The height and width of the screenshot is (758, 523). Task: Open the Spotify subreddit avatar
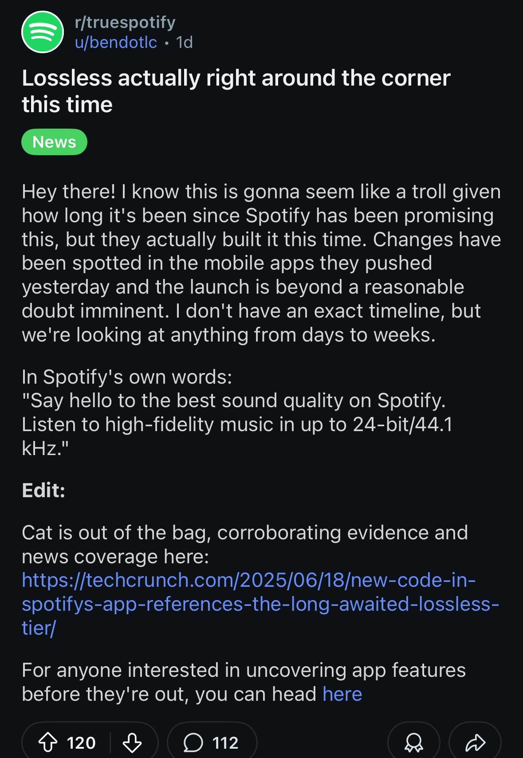43,32
